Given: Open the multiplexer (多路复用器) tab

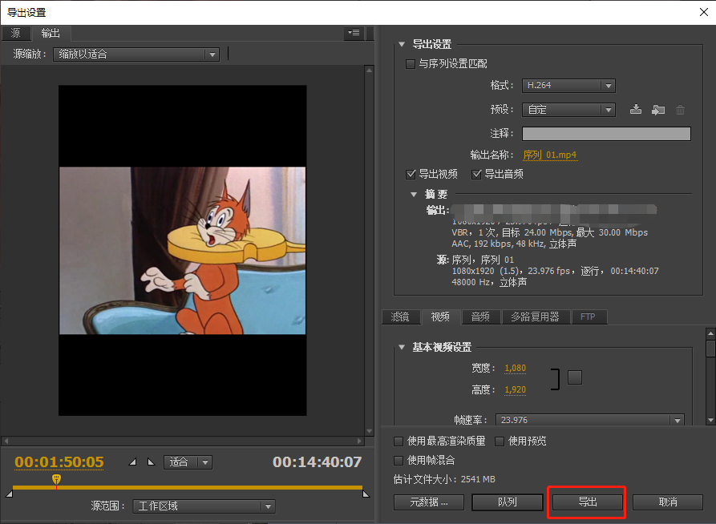Looking at the screenshot, I should [x=536, y=316].
